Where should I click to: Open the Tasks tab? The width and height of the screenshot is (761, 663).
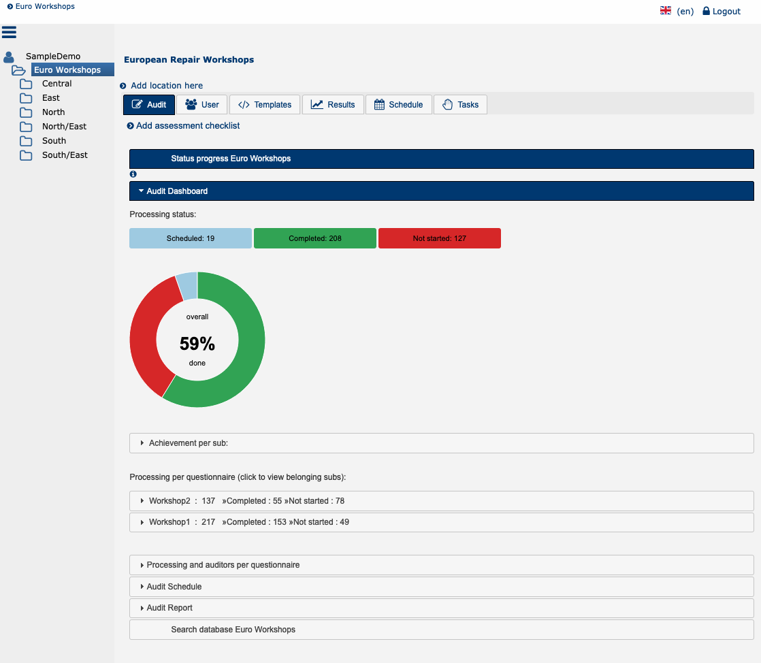[460, 105]
